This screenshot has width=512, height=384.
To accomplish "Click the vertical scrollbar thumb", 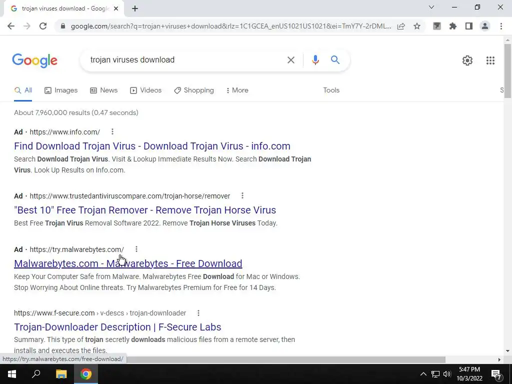I will click(507, 70).
